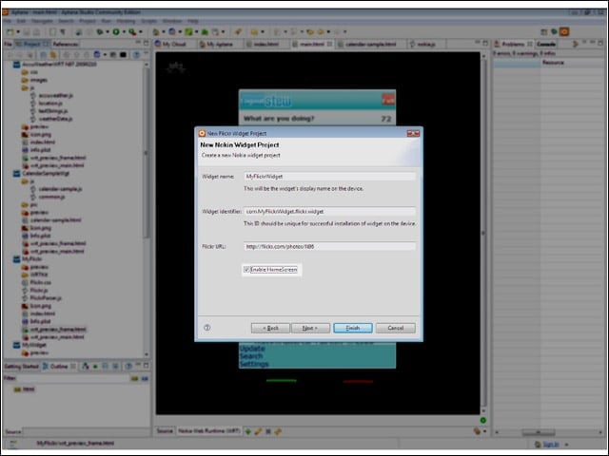Click Cancel in the widget wizard
The height and width of the screenshot is (456, 609).
[396, 328]
